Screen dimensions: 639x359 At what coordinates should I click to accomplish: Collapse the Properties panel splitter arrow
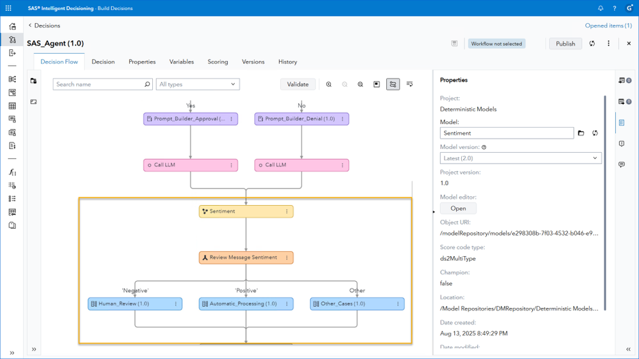[434, 211]
